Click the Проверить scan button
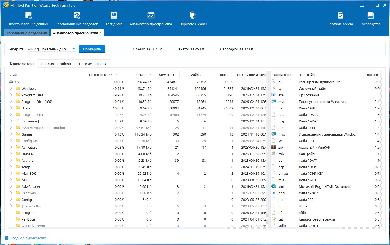This screenshot has height=245, width=390. (92, 49)
